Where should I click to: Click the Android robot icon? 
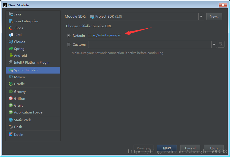coord(11,55)
